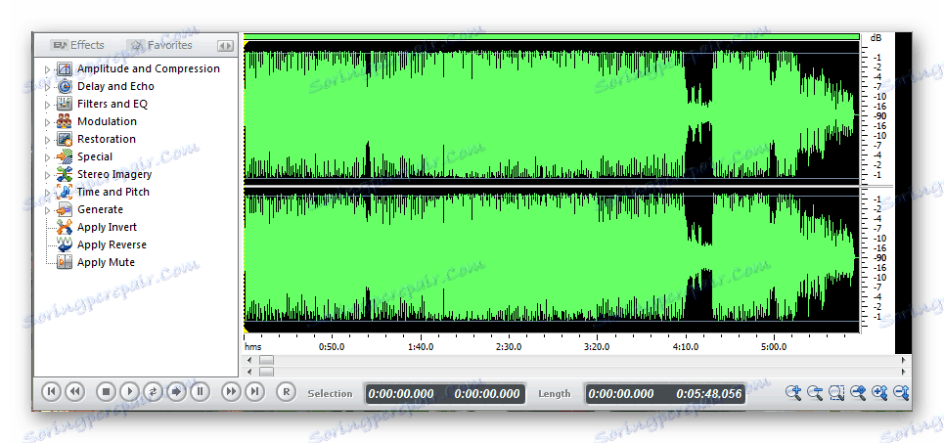The height and width of the screenshot is (443, 944).
Task: Expand the Restoration group
Action: [48, 140]
